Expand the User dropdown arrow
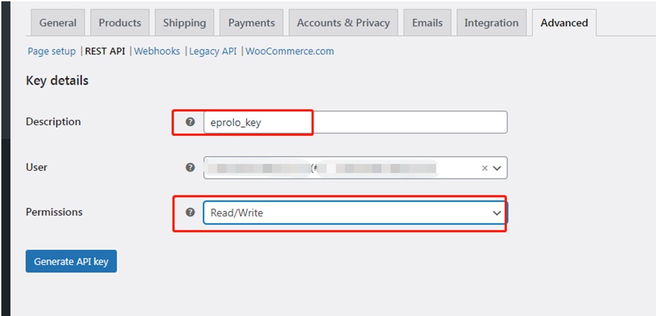The width and height of the screenshot is (656, 316). pos(497,168)
